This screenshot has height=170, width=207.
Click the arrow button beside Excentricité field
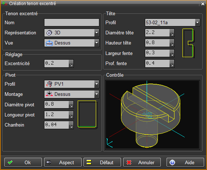(x=71, y=63)
